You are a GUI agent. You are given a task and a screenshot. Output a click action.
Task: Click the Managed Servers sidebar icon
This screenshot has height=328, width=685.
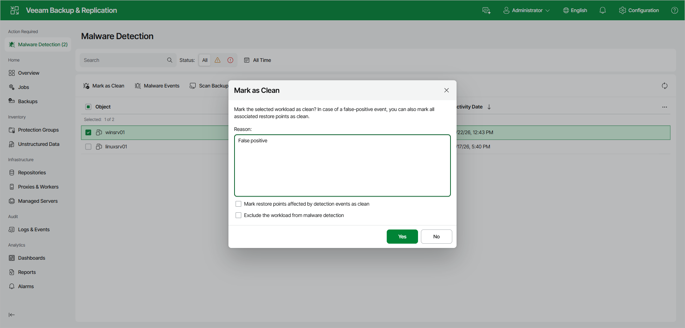coord(12,201)
